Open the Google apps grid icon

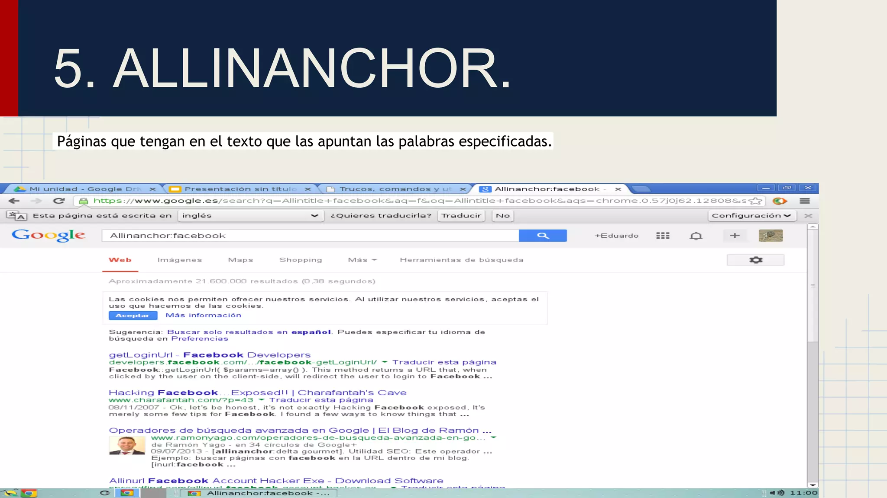click(663, 236)
